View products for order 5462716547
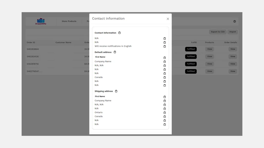 click(210, 71)
